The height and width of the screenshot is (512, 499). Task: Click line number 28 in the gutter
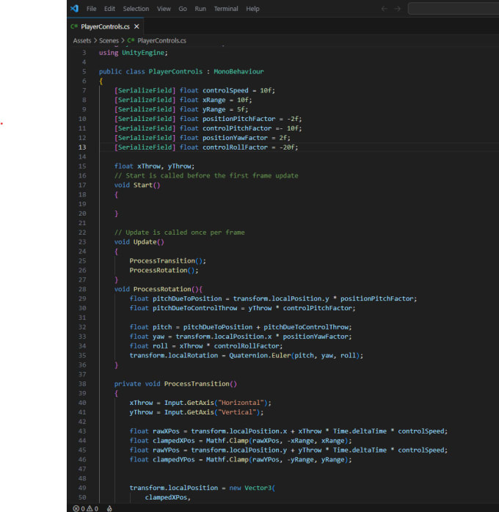tap(82, 289)
